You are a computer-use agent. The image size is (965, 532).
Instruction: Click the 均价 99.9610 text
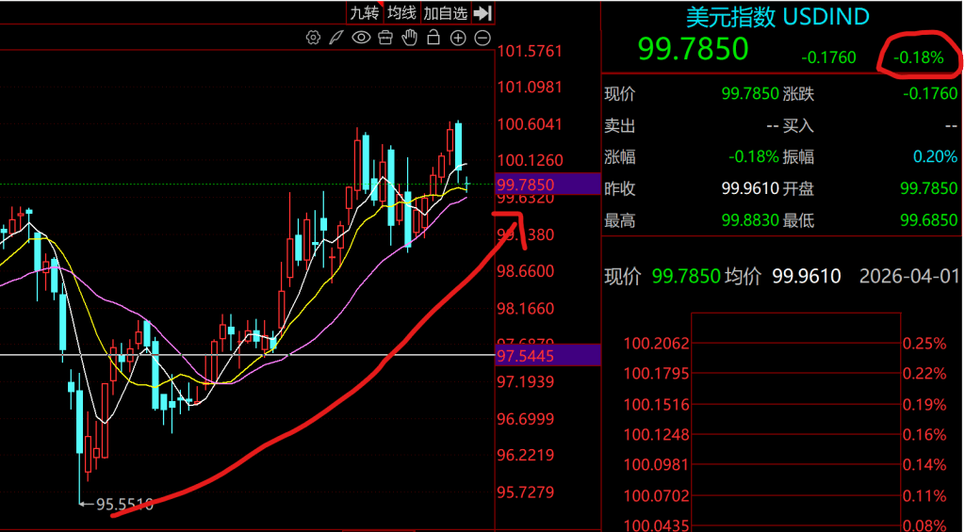pyautogui.click(x=783, y=276)
